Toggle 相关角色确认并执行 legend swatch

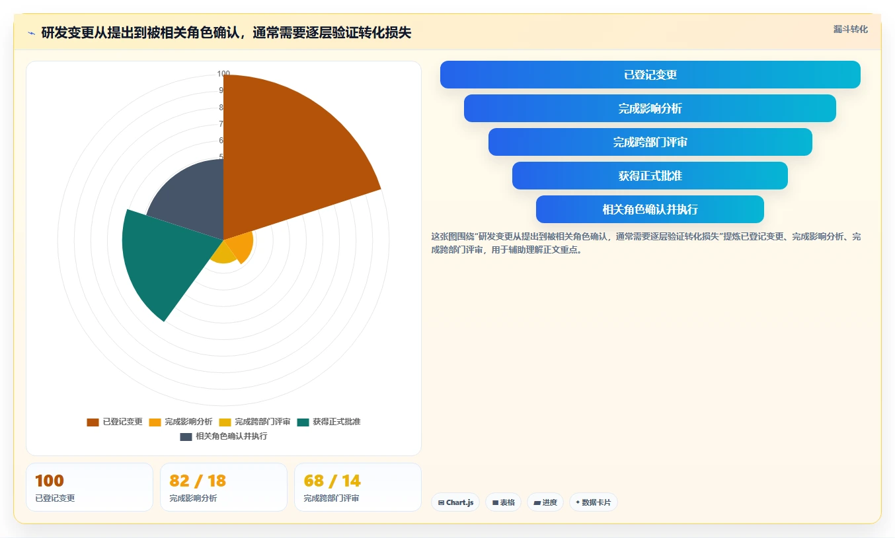pyautogui.click(x=186, y=436)
